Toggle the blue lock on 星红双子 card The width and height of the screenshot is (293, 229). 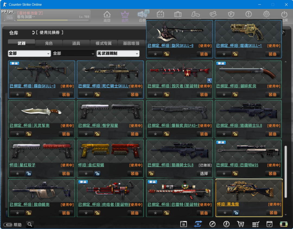(28, 173)
